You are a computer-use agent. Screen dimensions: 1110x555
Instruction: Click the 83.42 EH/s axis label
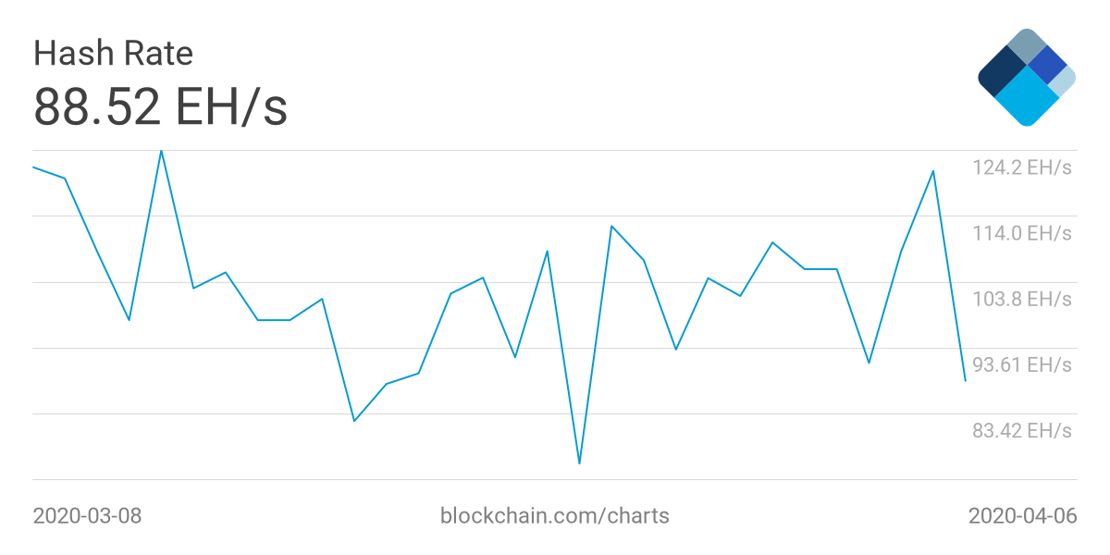coord(1021,430)
